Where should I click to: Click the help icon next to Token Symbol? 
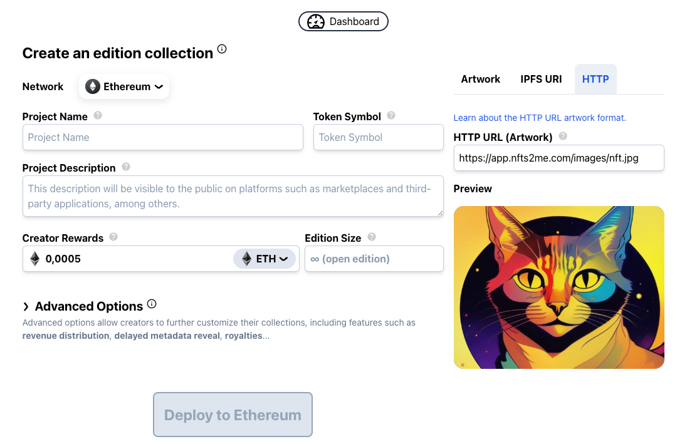391,116
